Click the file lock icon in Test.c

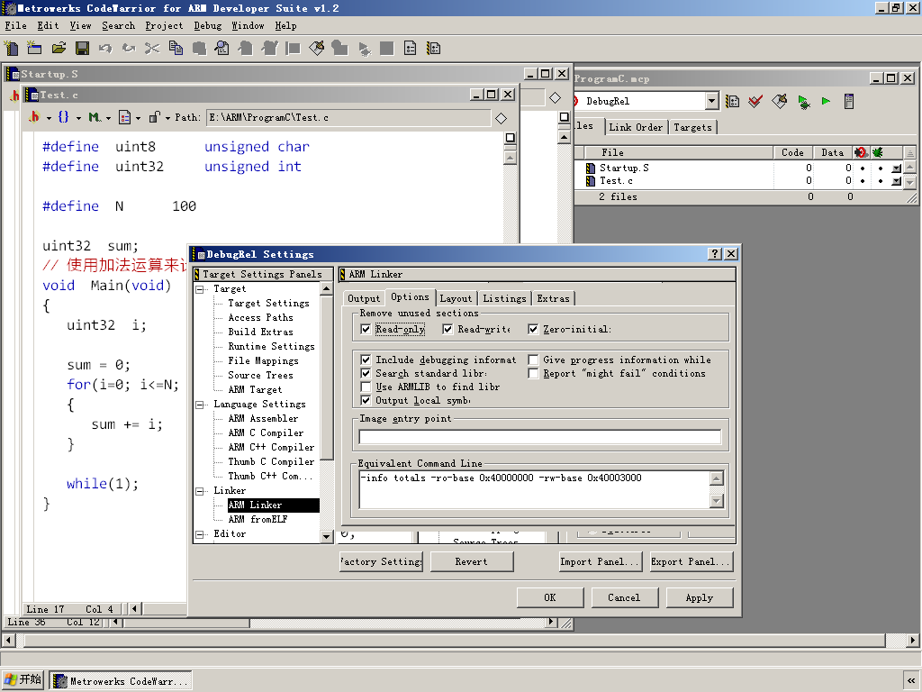tap(154, 117)
